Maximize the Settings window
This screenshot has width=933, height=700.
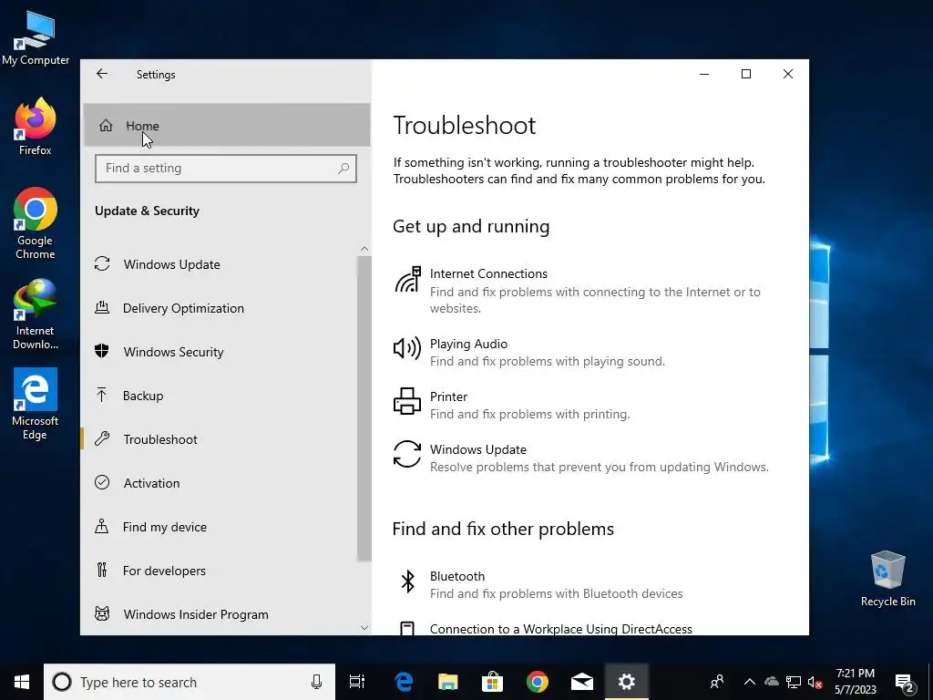point(746,74)
